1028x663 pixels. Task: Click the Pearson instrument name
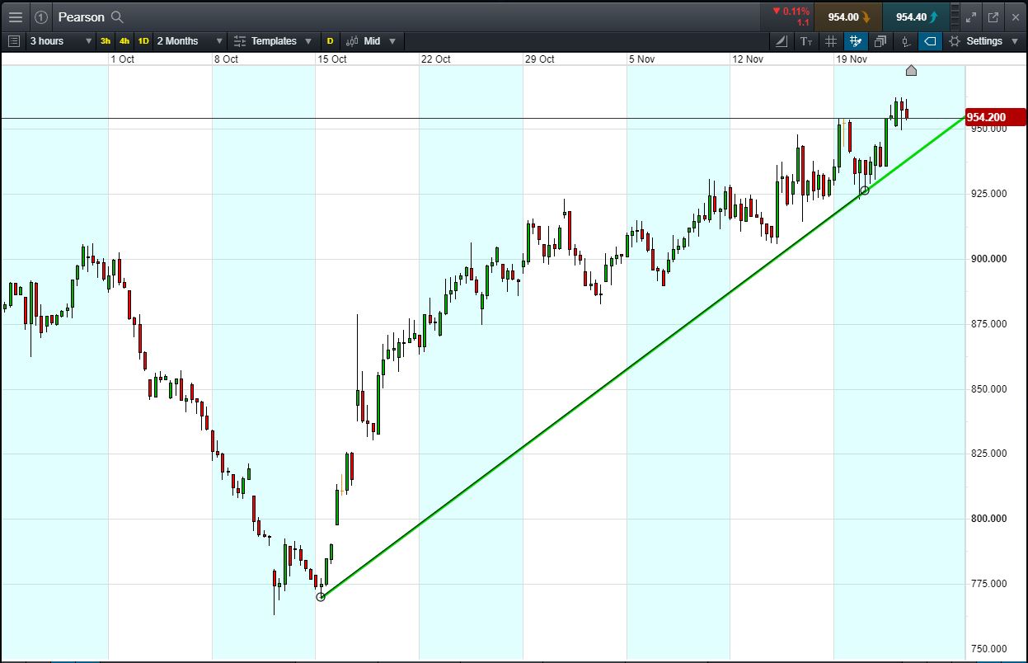pyautogui.click(x=81, y=16)
